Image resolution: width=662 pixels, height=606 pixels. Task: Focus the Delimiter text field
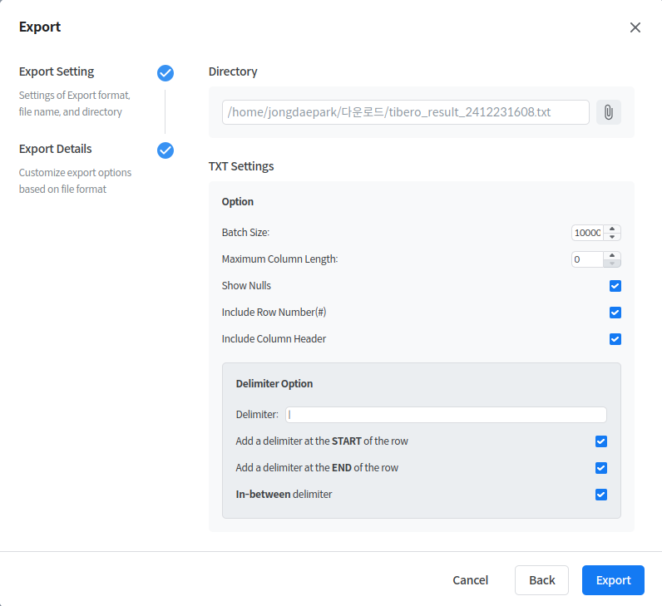446,415
